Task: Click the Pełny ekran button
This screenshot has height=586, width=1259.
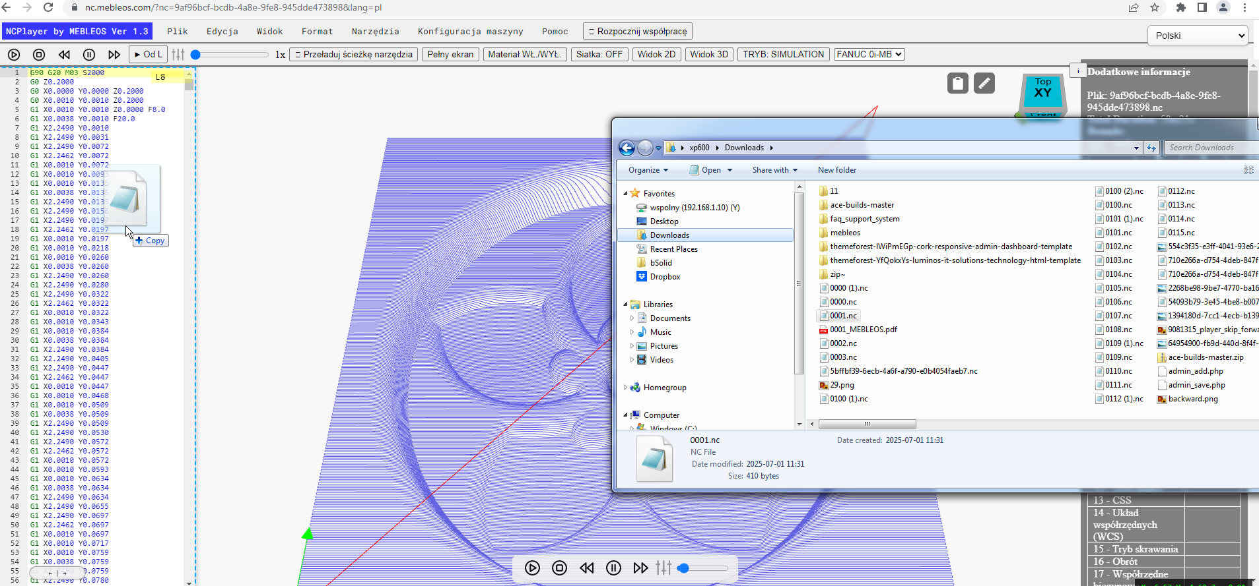Action: [450, 54]
